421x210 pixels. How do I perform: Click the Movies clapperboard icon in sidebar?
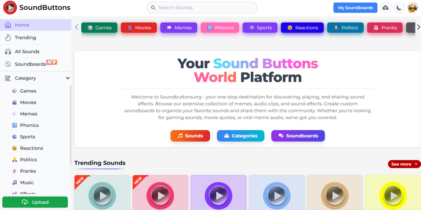point(15,102)
